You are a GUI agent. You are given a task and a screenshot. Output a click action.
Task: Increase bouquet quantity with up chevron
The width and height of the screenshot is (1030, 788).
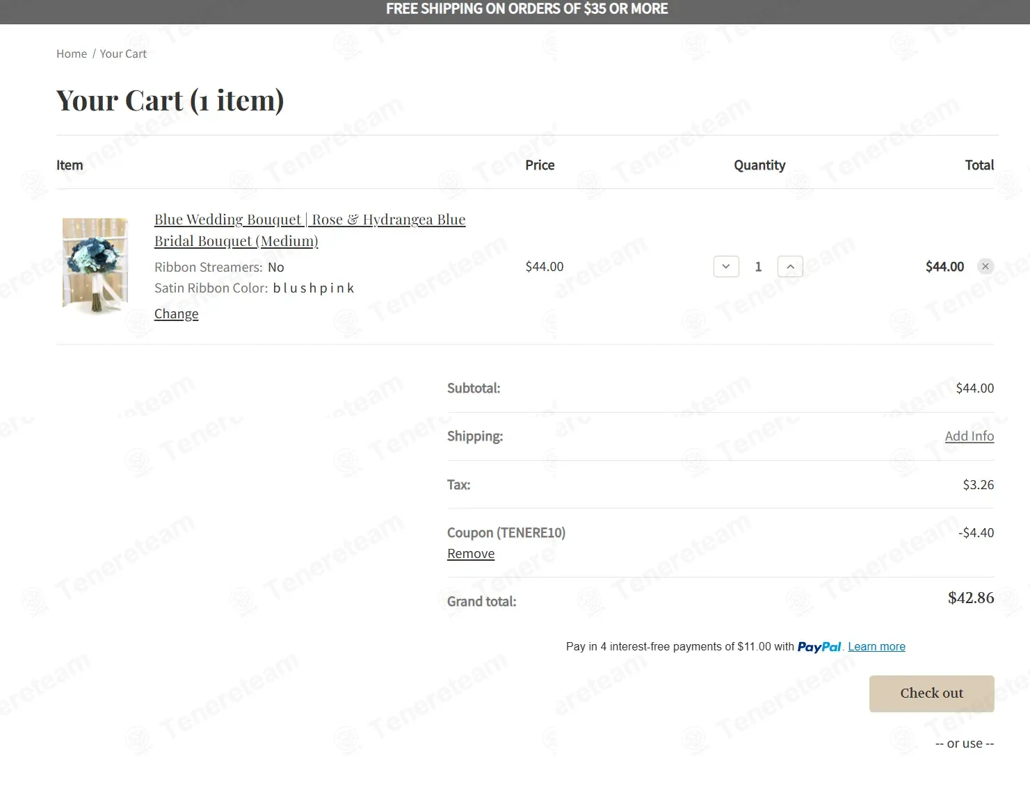click(x=790, y=266)
